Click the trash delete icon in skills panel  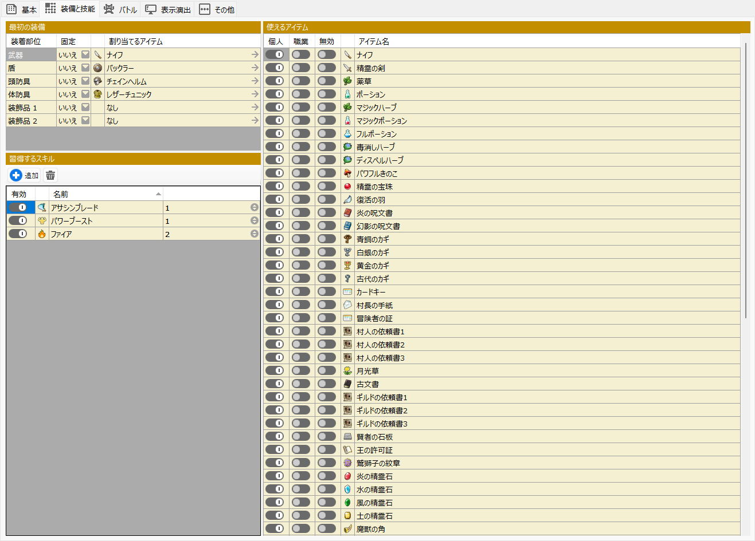pyautogui.click(x=50, y=175)
